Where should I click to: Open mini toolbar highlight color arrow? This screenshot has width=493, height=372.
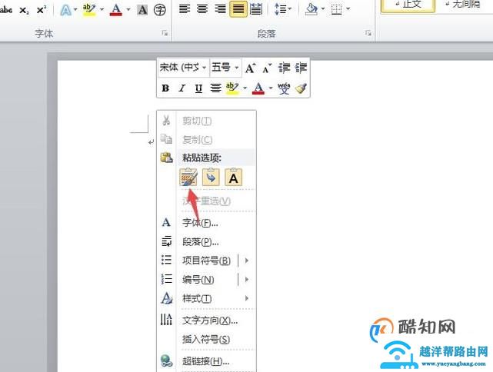point(245,88)
